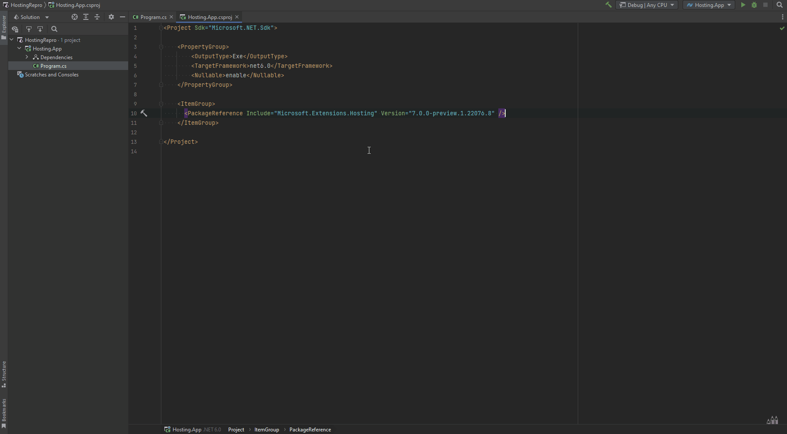Open Search Everywhere from the top toolbar
This screenshot has height=434, width=787.
780,5
